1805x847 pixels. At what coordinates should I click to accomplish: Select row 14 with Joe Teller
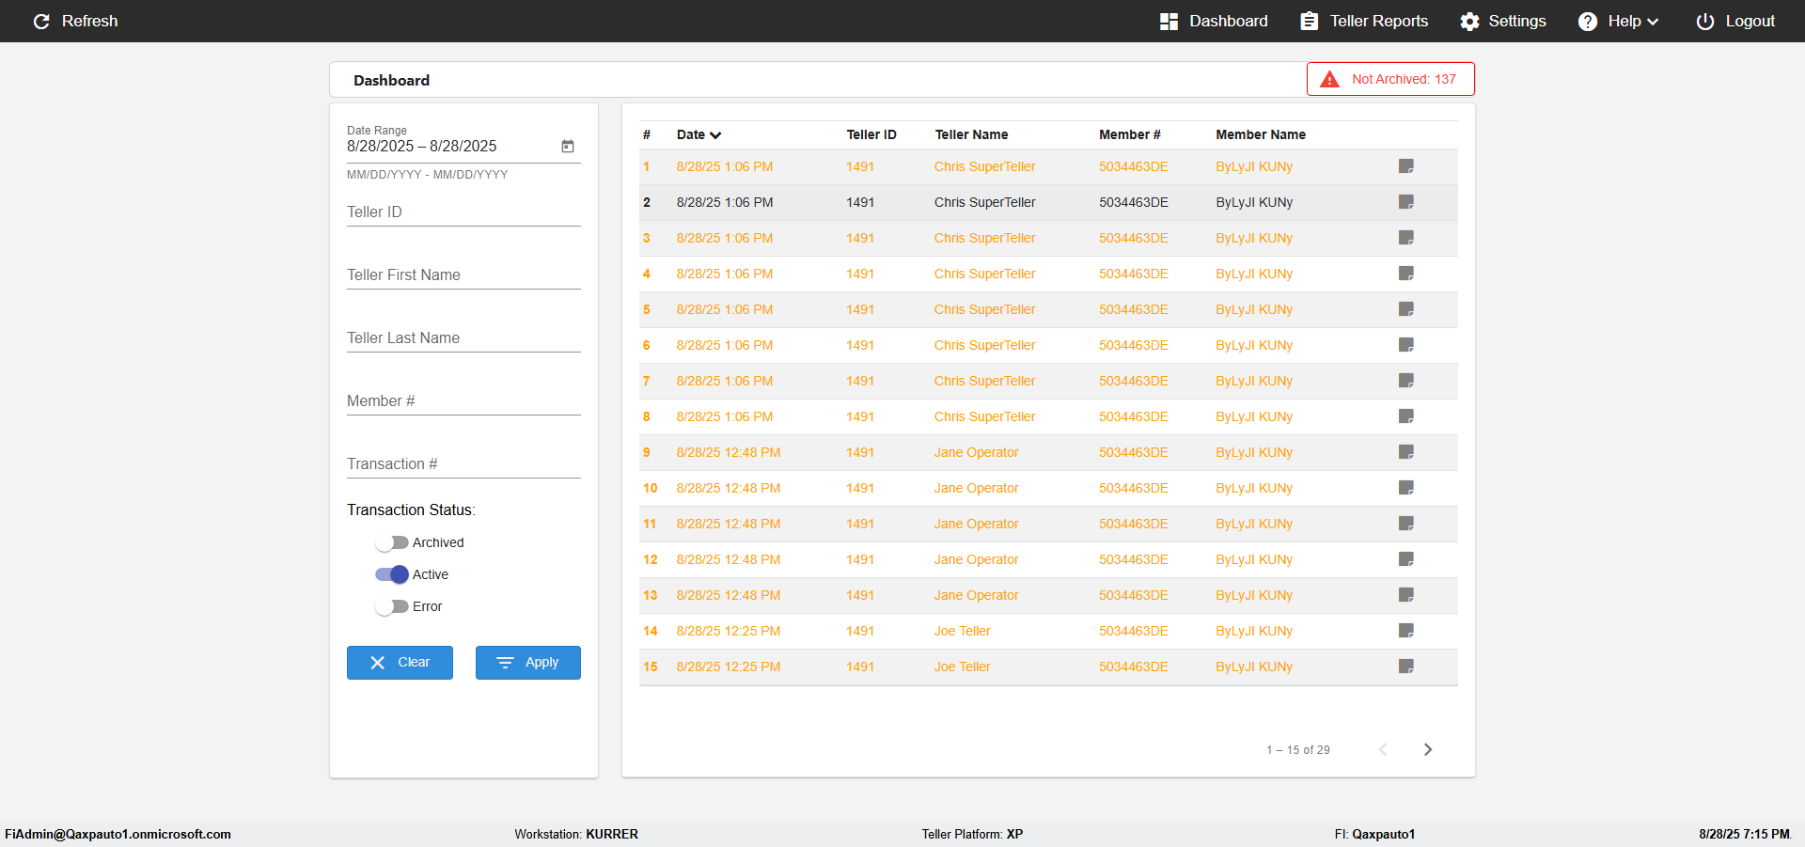click(1048, 631)
